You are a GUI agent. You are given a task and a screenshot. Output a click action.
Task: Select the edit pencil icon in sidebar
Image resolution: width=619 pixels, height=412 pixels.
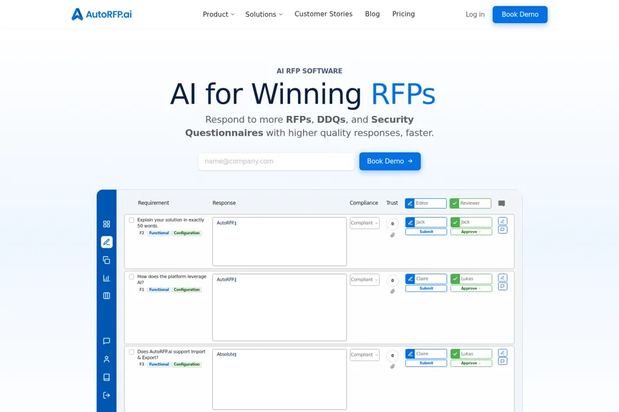pyautogui.click(x=106, y=242)
